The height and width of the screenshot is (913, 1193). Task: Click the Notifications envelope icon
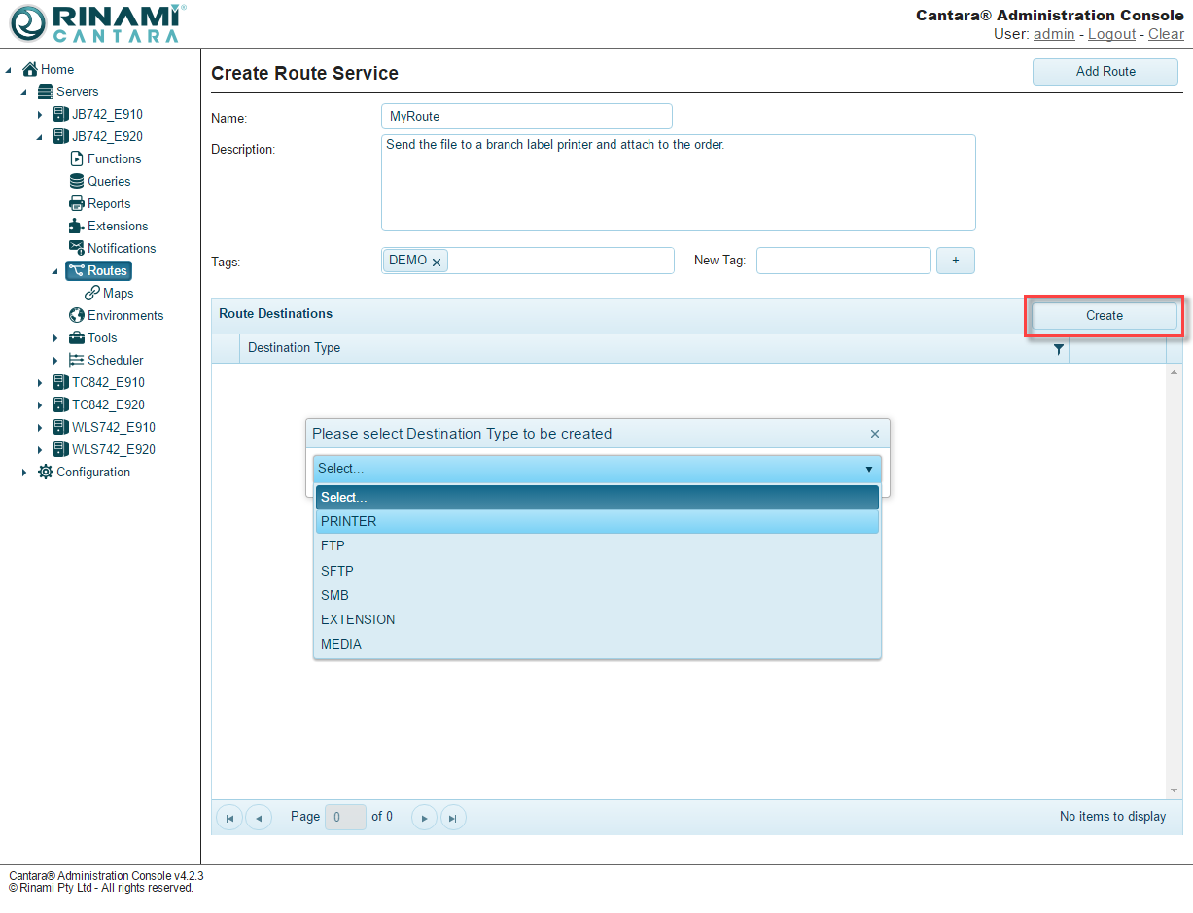tap(77, 248)
